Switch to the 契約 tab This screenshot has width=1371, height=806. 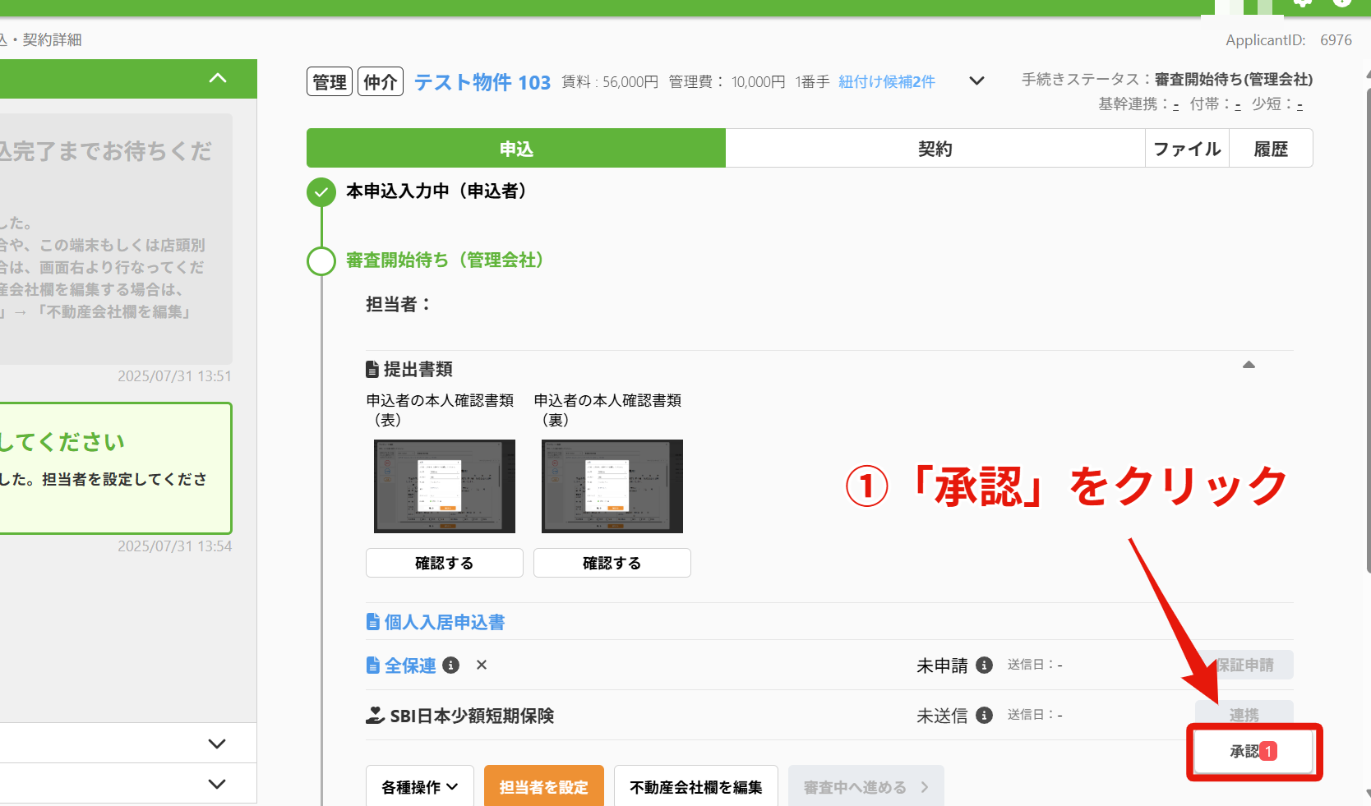935,148
